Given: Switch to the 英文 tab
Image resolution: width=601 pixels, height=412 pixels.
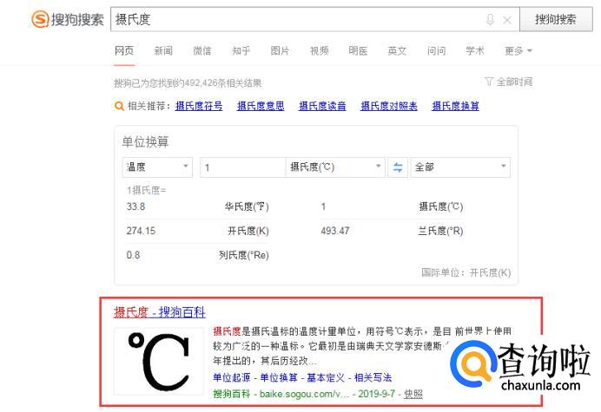Looking at the screenshot, I should click(x=397, y=50).
